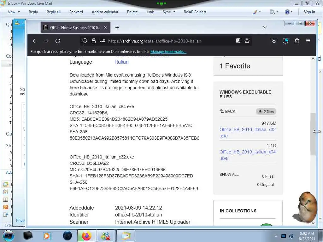323x242 pixels.
Task: Click the SHA-1 hash of x64 file
Action: (138, 125)
